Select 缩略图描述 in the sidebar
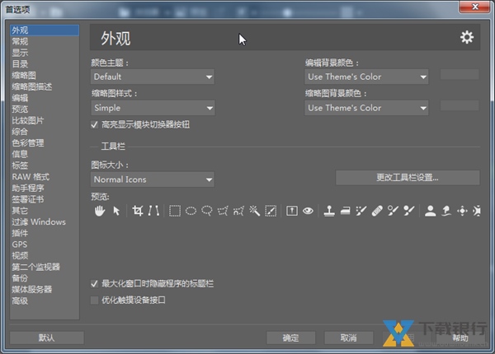This screenshot has height=354, width=495. coord(45,87)
